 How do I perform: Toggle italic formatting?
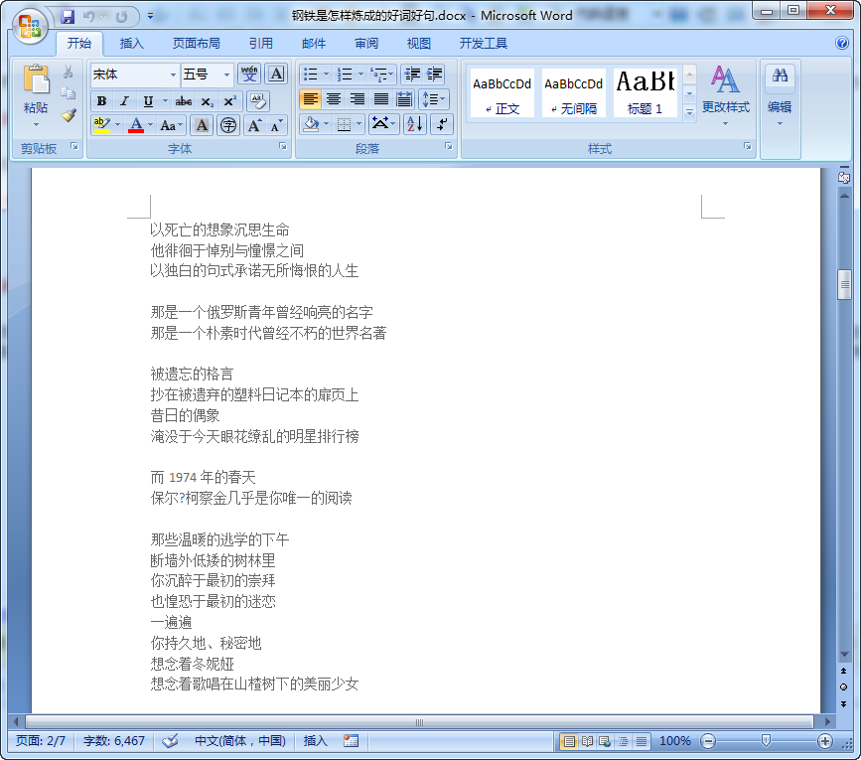tap(125, 101)
